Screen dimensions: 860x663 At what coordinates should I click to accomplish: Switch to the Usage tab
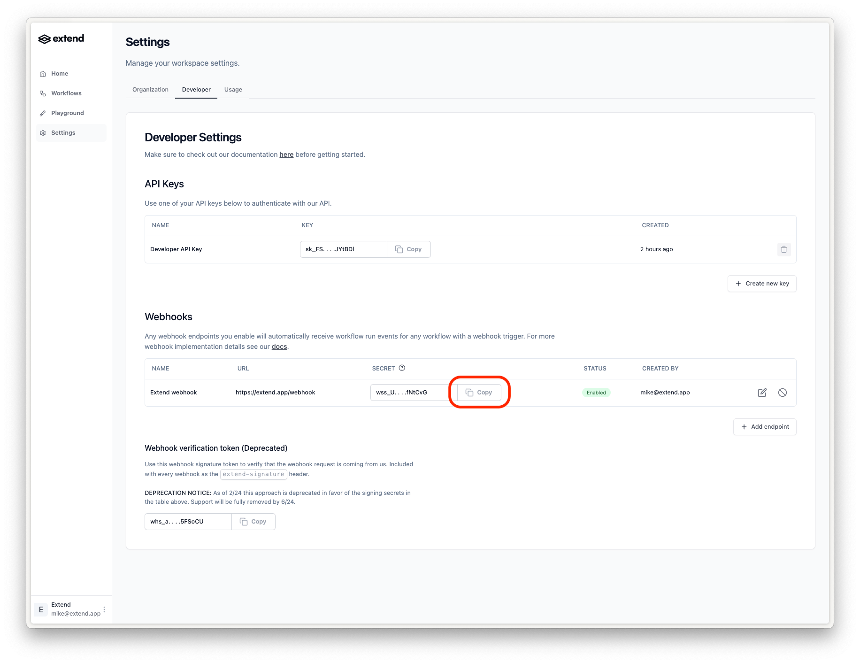(x=233, y=90)
